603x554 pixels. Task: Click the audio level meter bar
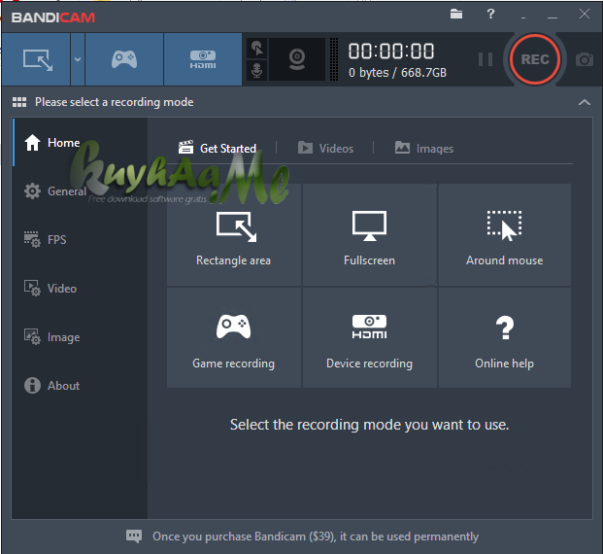(x=334, y=59)
